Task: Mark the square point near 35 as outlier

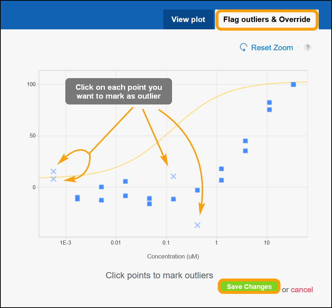Action: (245, 151)
